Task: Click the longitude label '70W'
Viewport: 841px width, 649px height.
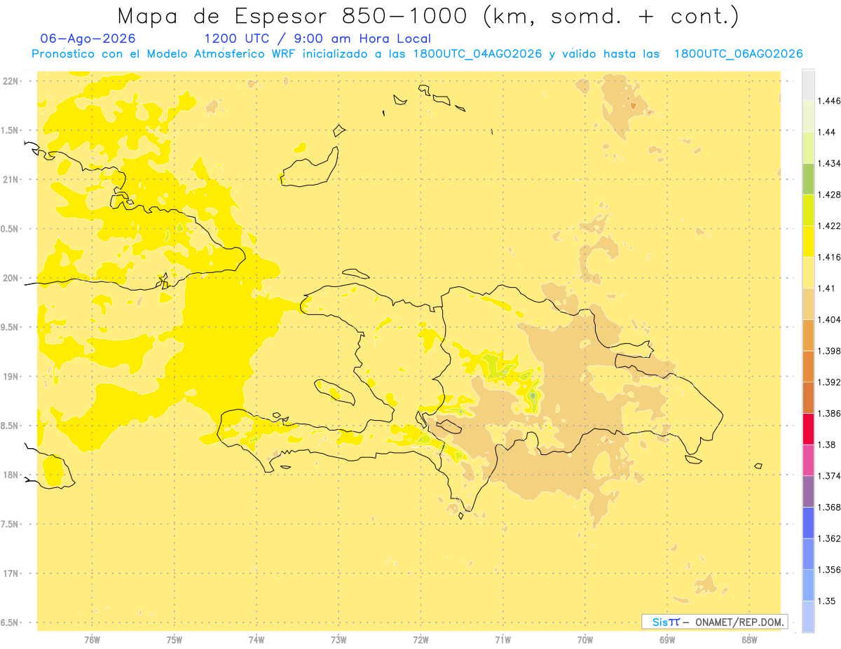Action: pos(585,640)
